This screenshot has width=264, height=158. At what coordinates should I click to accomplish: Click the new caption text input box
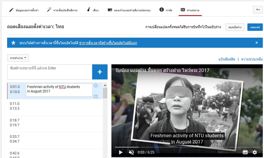pyautogui.click(x=49, y=72)
